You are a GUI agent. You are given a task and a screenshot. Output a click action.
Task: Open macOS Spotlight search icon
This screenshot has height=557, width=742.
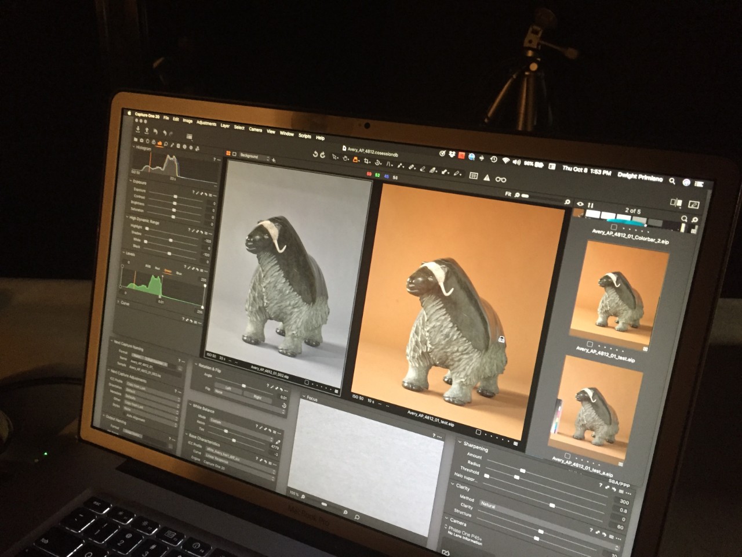[x=672, y=180]
